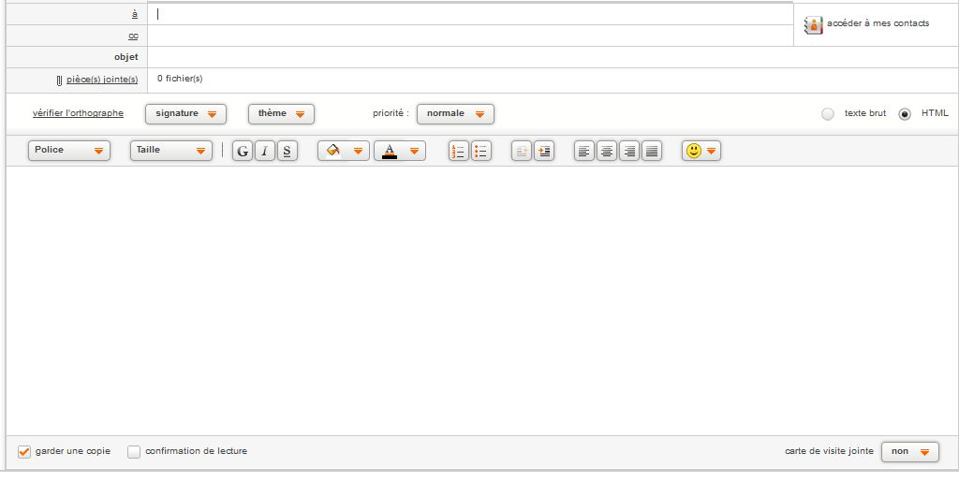Focus the cc input field
This screenshot has width=959, height=482.
pos(470,37)
